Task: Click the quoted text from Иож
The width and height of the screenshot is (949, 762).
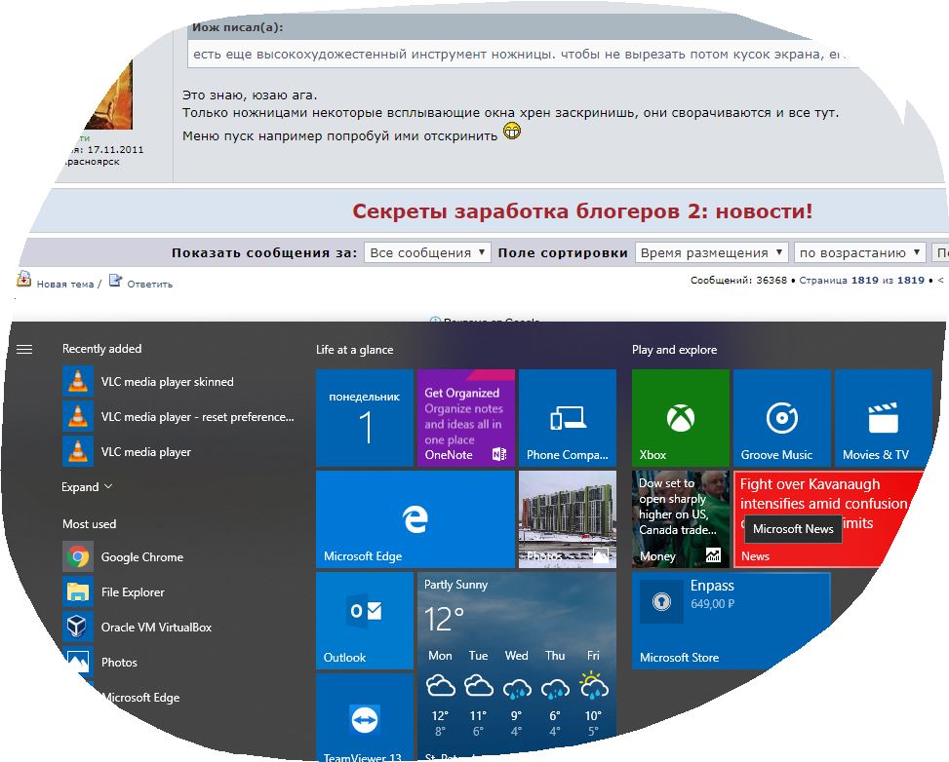Action: 518,54
